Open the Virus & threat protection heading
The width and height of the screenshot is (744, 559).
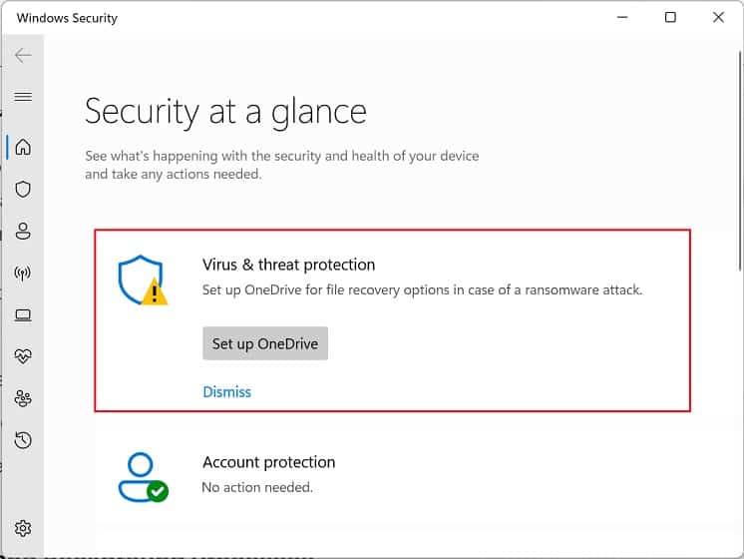pyautogui.click(x=288, y=265)
